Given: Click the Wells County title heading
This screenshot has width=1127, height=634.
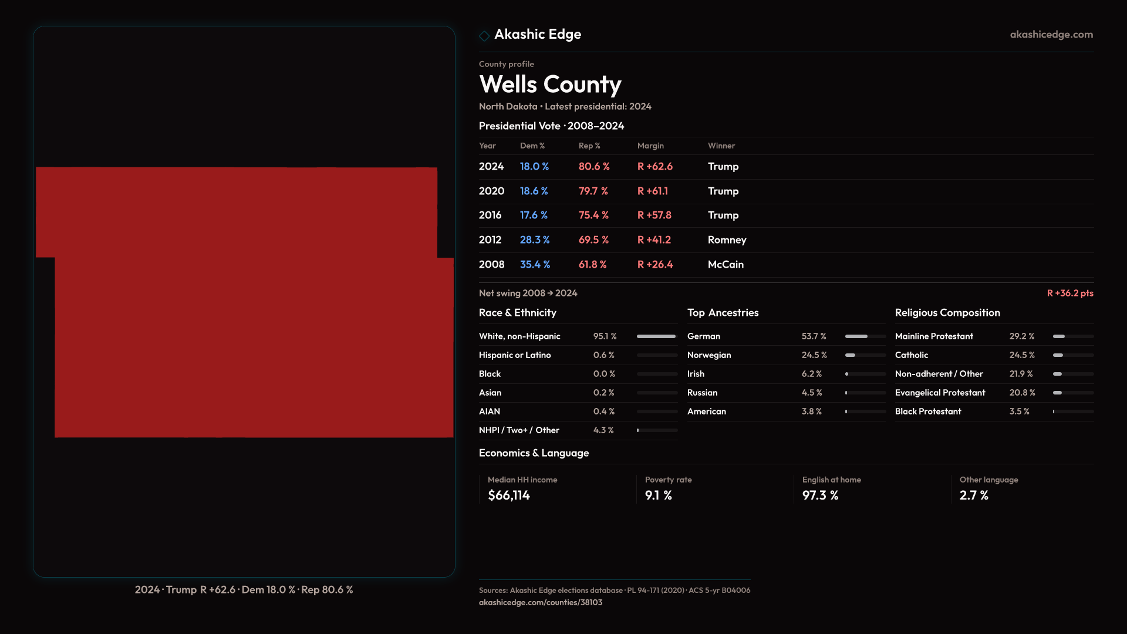Looking at the screenshot, I should click(x=550, y=85).
